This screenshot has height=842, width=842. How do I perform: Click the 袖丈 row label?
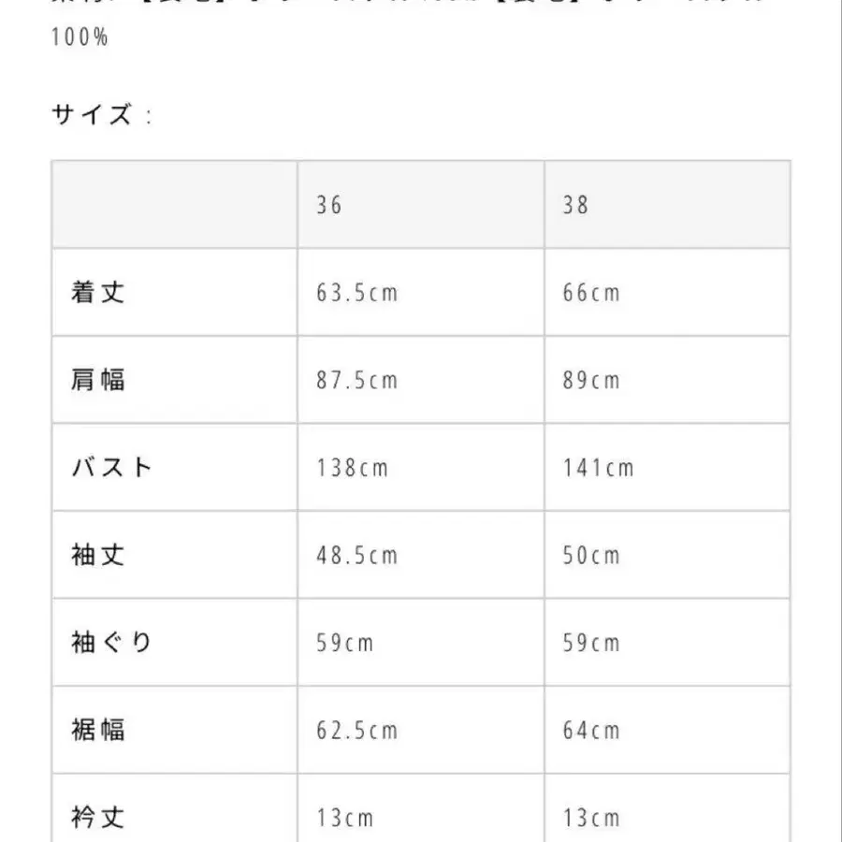98,556
